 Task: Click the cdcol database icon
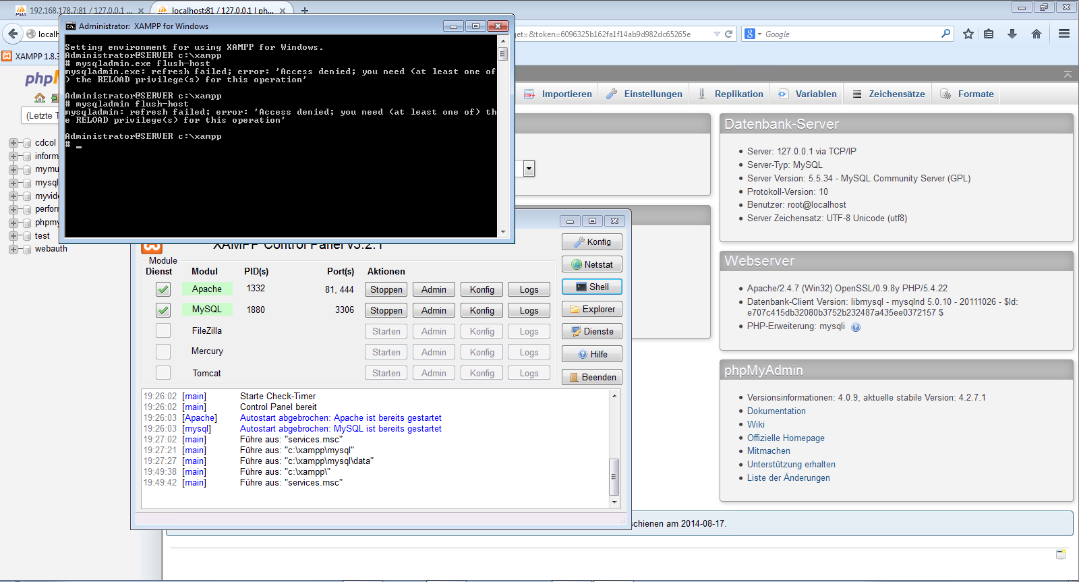(27, 143)
